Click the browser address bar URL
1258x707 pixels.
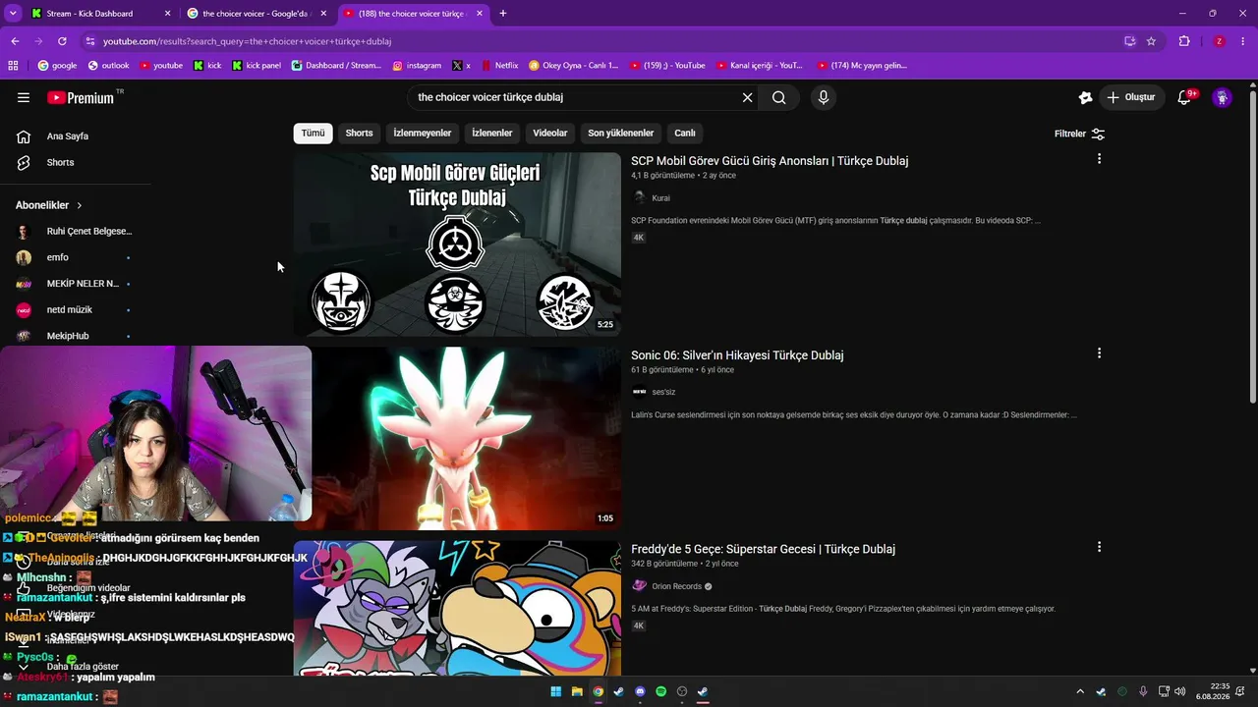pos(248,41)
